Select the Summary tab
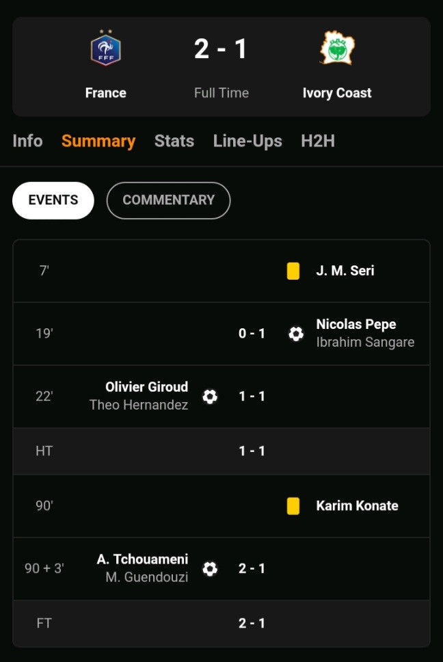Screen dimensions: 443x662 (x=98, y=141)
